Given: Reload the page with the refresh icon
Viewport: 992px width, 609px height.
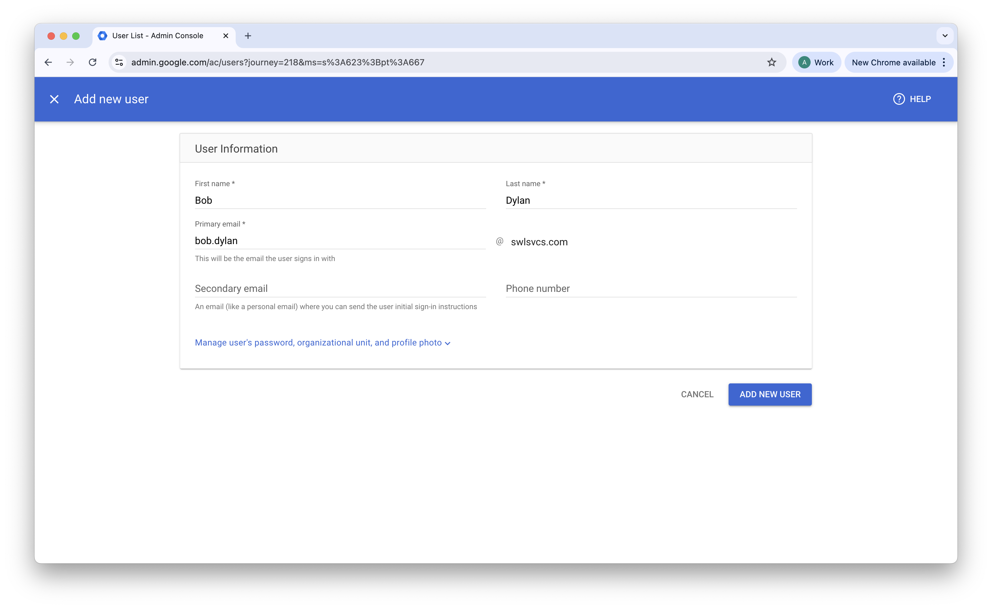Looking at the screenshot, I should coord(93,63).
